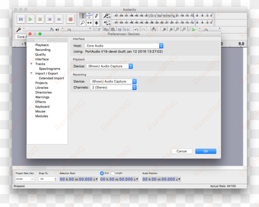Toggle the Sync-Lock Tracks icon
This screenshot has height=207, width=259.
[x=154, y=30]
